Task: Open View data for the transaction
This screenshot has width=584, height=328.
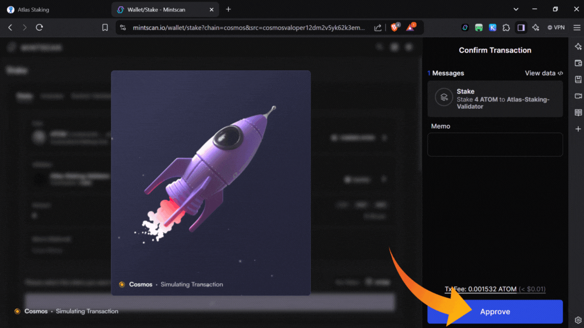Action: click(544, 73)
